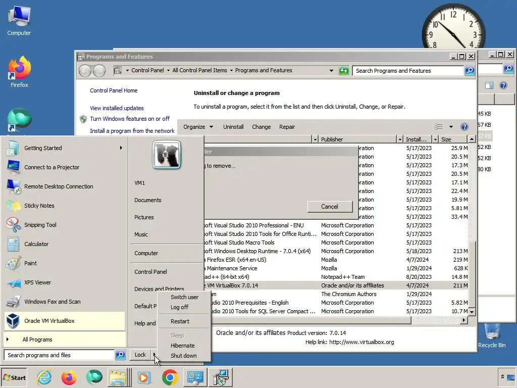Click Change in the toolbar
Viewport: 517px width, 388px height.
[x=261, y=127]
